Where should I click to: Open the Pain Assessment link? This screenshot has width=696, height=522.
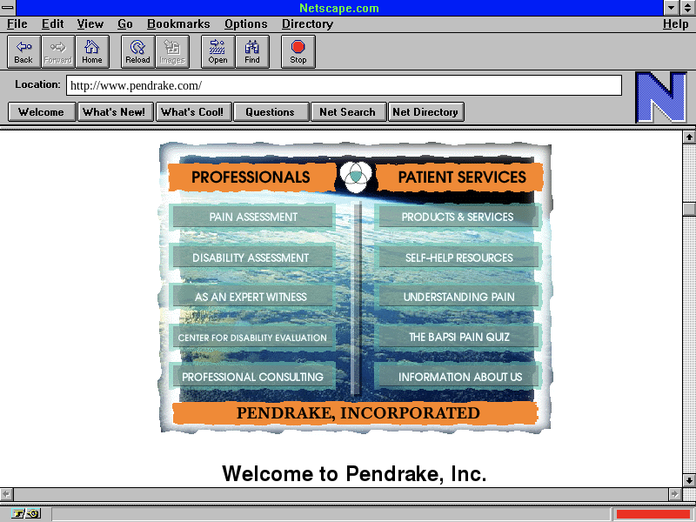pyautogui.click(x=253, y=217)
